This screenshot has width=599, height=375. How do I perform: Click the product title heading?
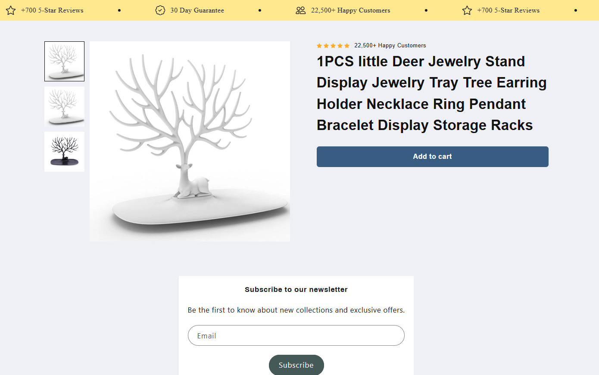(x=432, y=93)
